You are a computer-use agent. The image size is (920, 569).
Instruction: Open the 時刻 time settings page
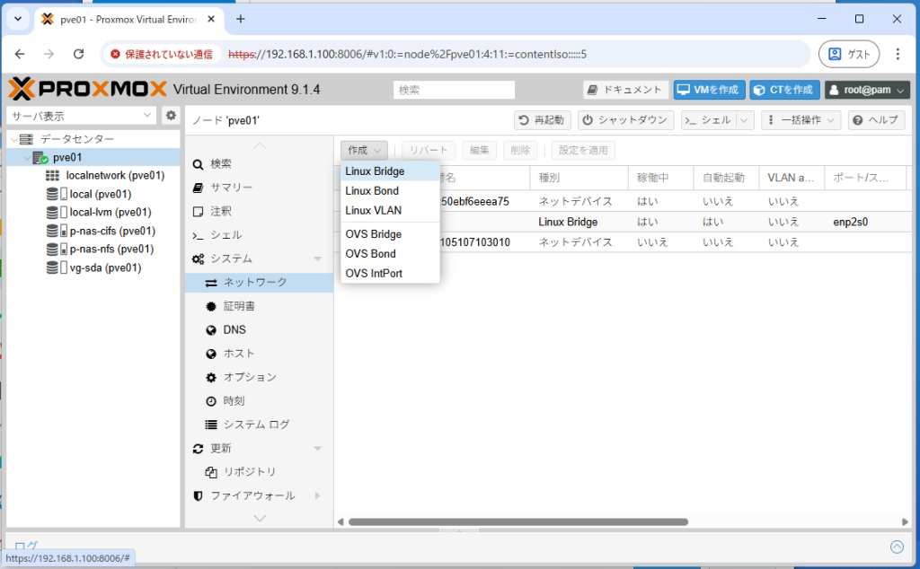pyautogui.click(x=234, y=400)
